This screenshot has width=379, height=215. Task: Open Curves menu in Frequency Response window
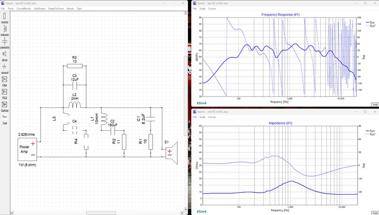(212, 9)
